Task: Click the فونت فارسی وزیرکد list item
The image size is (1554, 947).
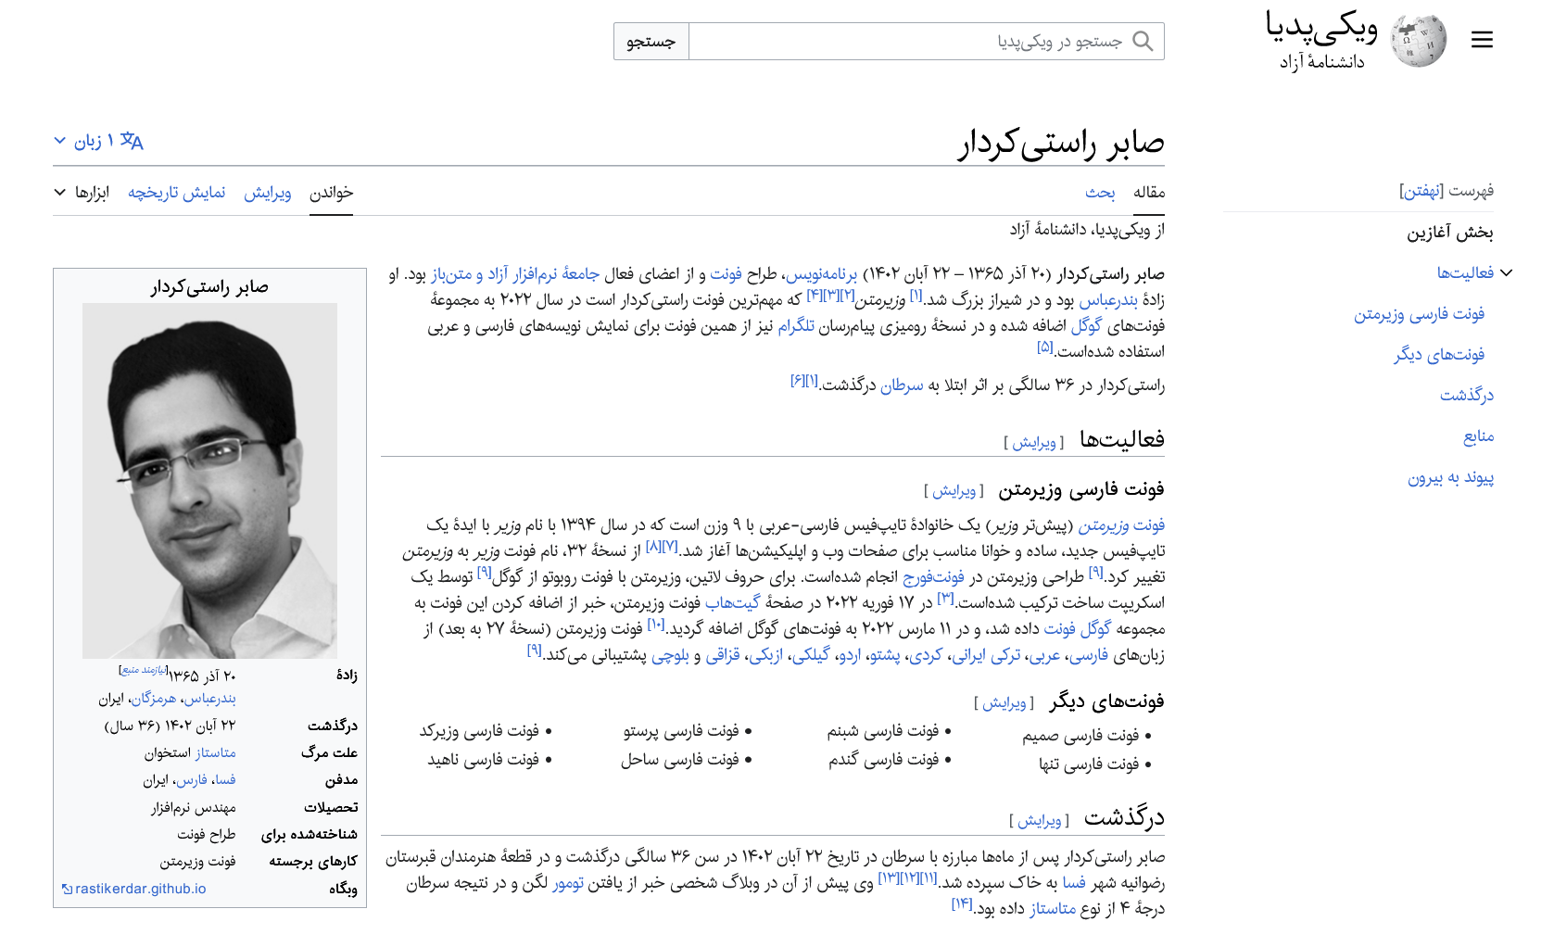Action: pos(479,731)
